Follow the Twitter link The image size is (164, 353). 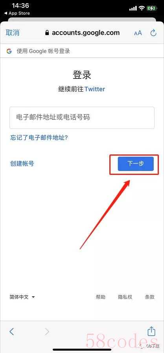tap(94, 89)
